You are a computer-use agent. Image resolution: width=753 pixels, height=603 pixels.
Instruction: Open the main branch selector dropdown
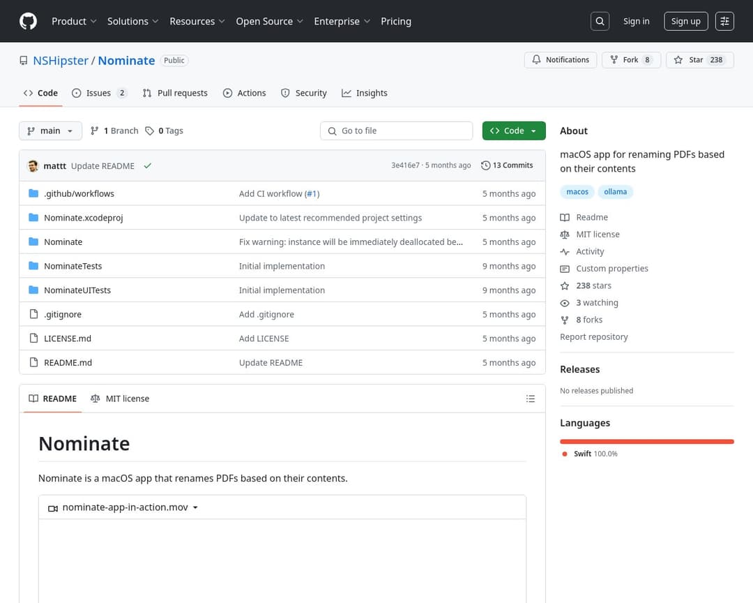tap(50, 131)
